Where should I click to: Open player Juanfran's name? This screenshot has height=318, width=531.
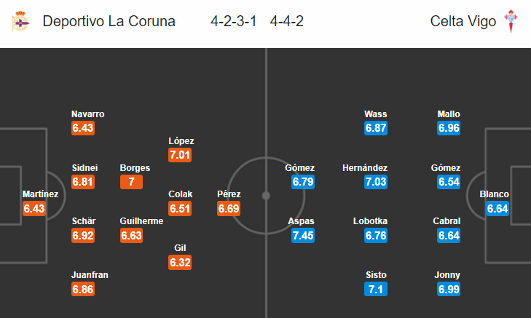(x=90, y=274)
